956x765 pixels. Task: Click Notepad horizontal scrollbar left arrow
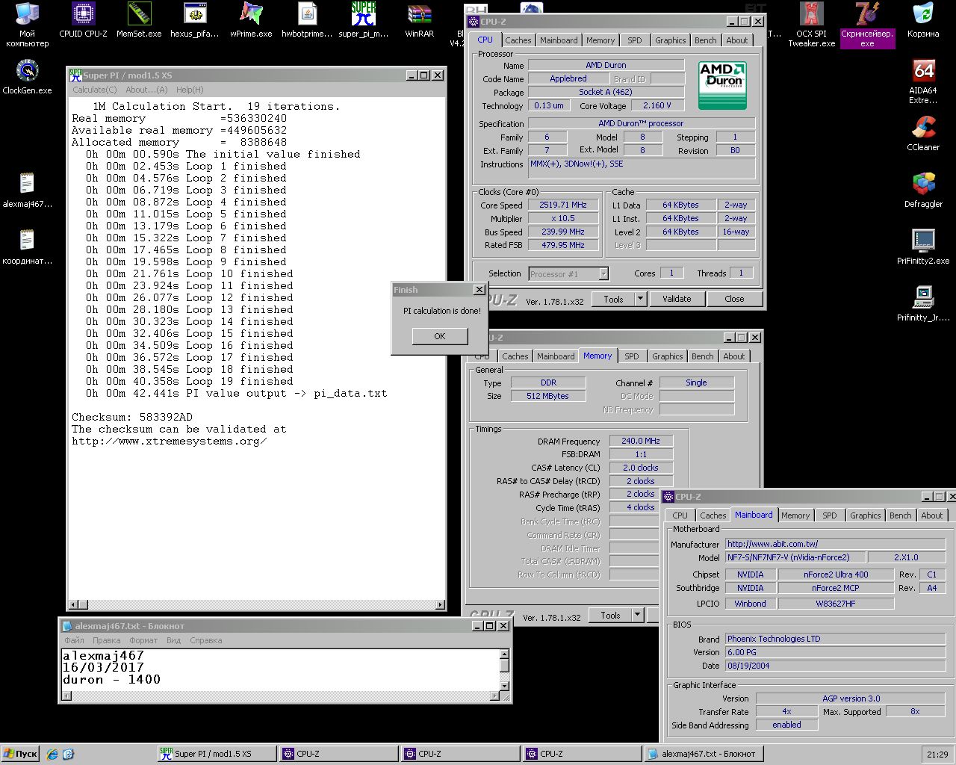click(66, 696)
